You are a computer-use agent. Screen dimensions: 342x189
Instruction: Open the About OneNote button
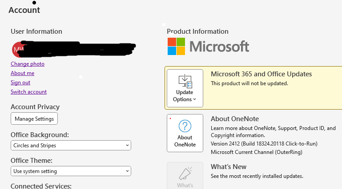coord(185,133)
